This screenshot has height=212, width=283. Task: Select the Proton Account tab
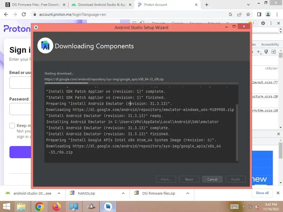click(167, 5)
